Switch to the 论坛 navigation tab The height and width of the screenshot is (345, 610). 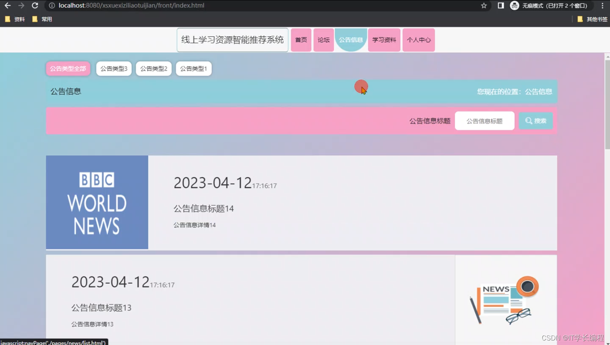[323, 40]
